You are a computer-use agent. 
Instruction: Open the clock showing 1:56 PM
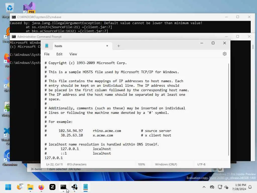point(239,187)
